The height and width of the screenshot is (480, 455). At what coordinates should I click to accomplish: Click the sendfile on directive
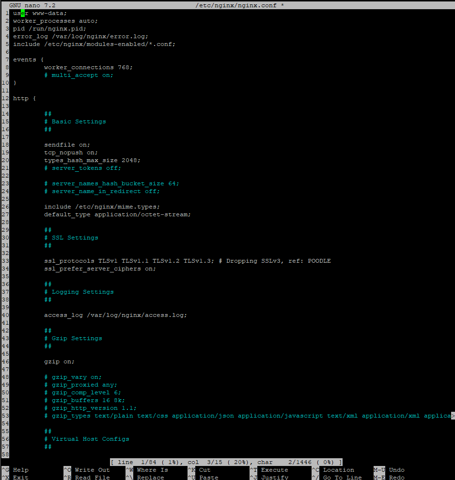coord(67,145)
